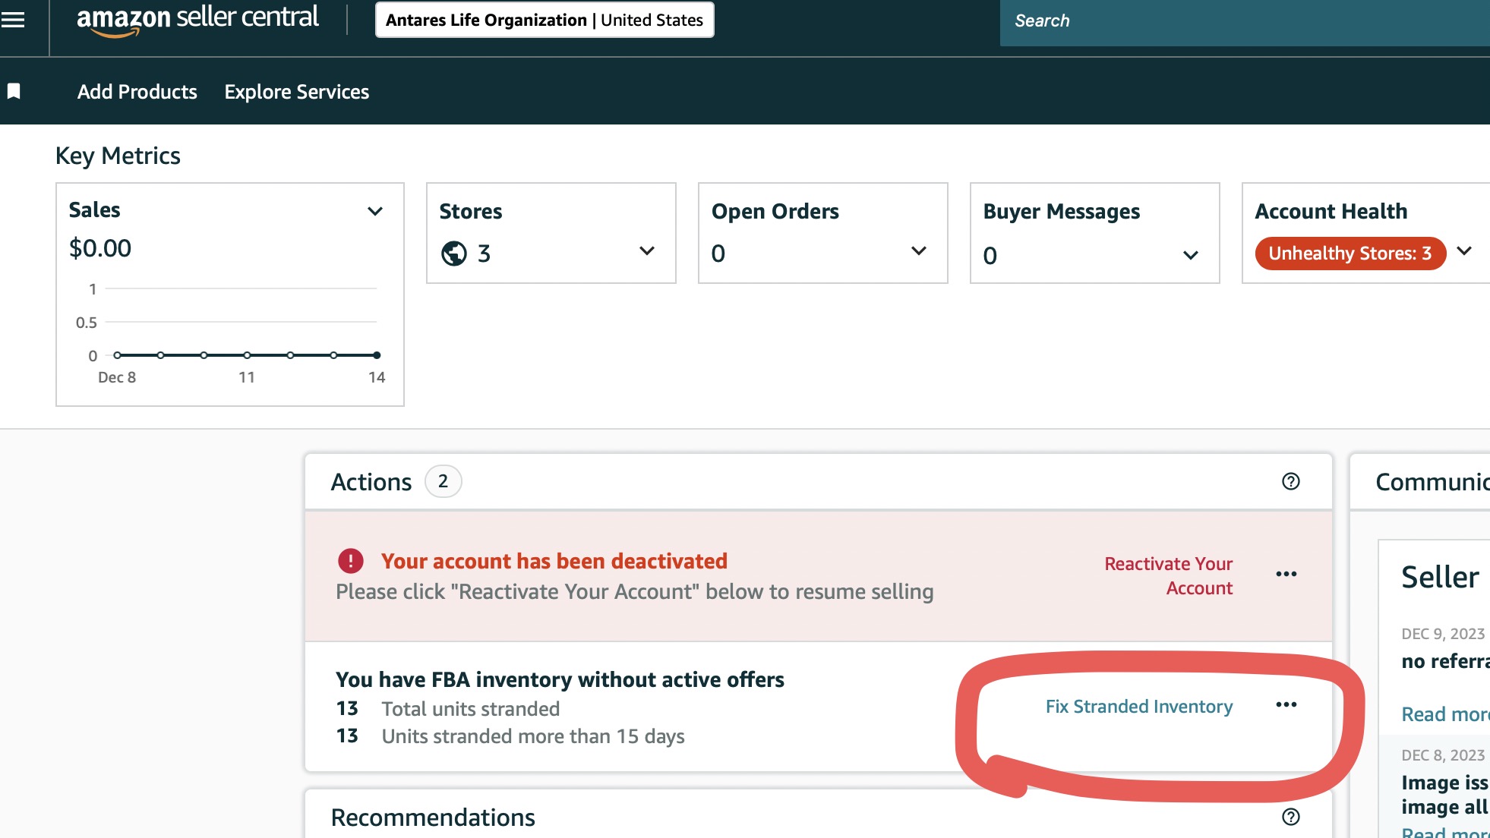
Task: Click 'Your account has been deactivated' heading
Action: click(554, 561)
